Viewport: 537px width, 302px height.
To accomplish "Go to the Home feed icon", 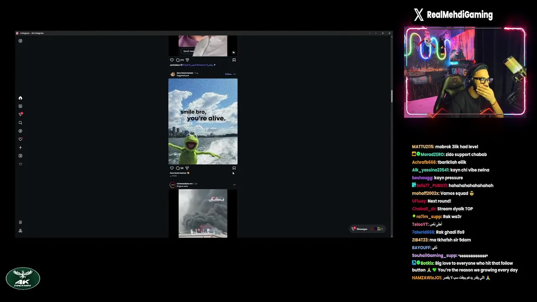I will pos(20,98).
